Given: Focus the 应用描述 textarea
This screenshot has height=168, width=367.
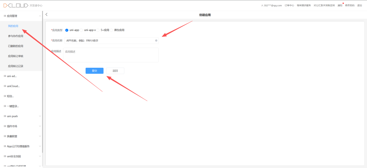Looking at the screenshot, I should point(111,55).
